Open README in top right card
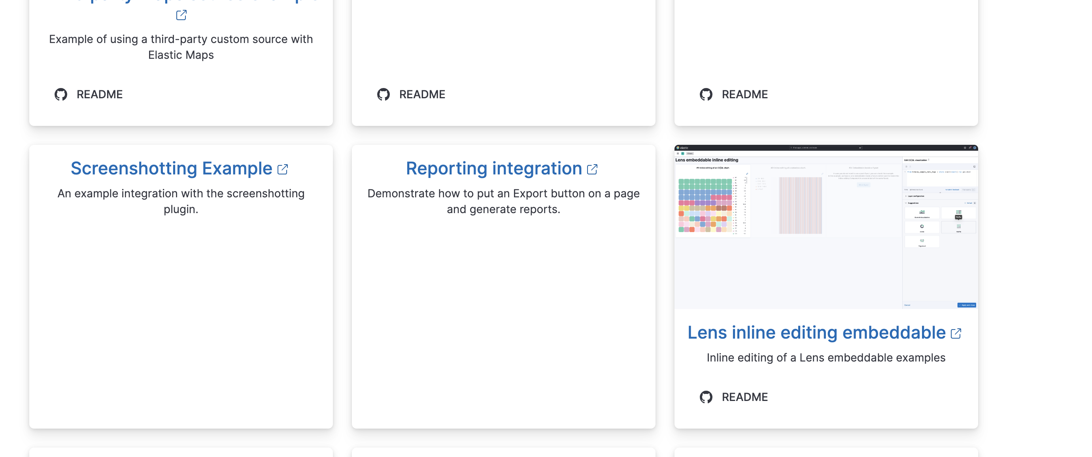 coord(744,94)
